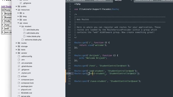Click the code-bracket icon beside README.md

tap(19, 93)
